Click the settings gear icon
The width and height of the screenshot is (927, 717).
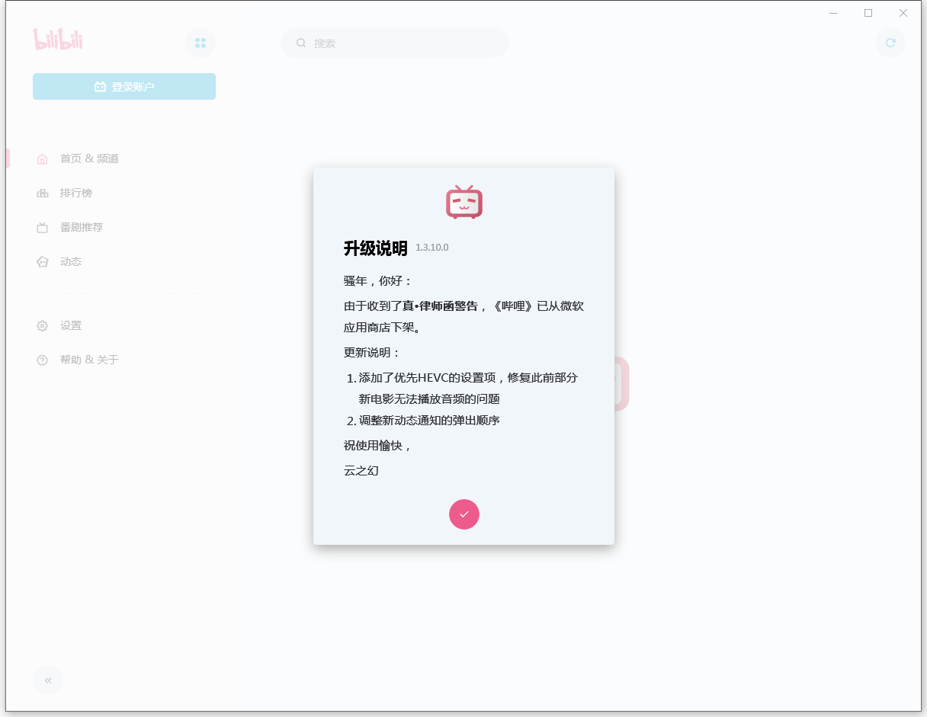coord(43,325)
